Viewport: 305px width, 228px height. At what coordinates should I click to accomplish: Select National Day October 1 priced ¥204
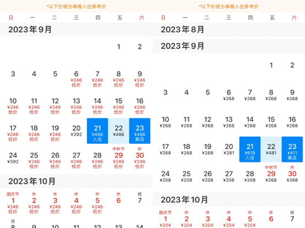pos(165,219)
